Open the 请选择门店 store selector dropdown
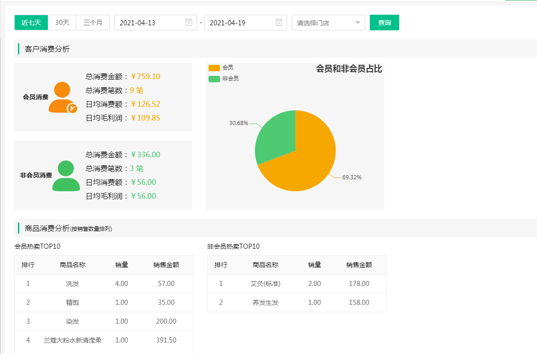Screen dimensions: 537x354 tap(328, 22)
